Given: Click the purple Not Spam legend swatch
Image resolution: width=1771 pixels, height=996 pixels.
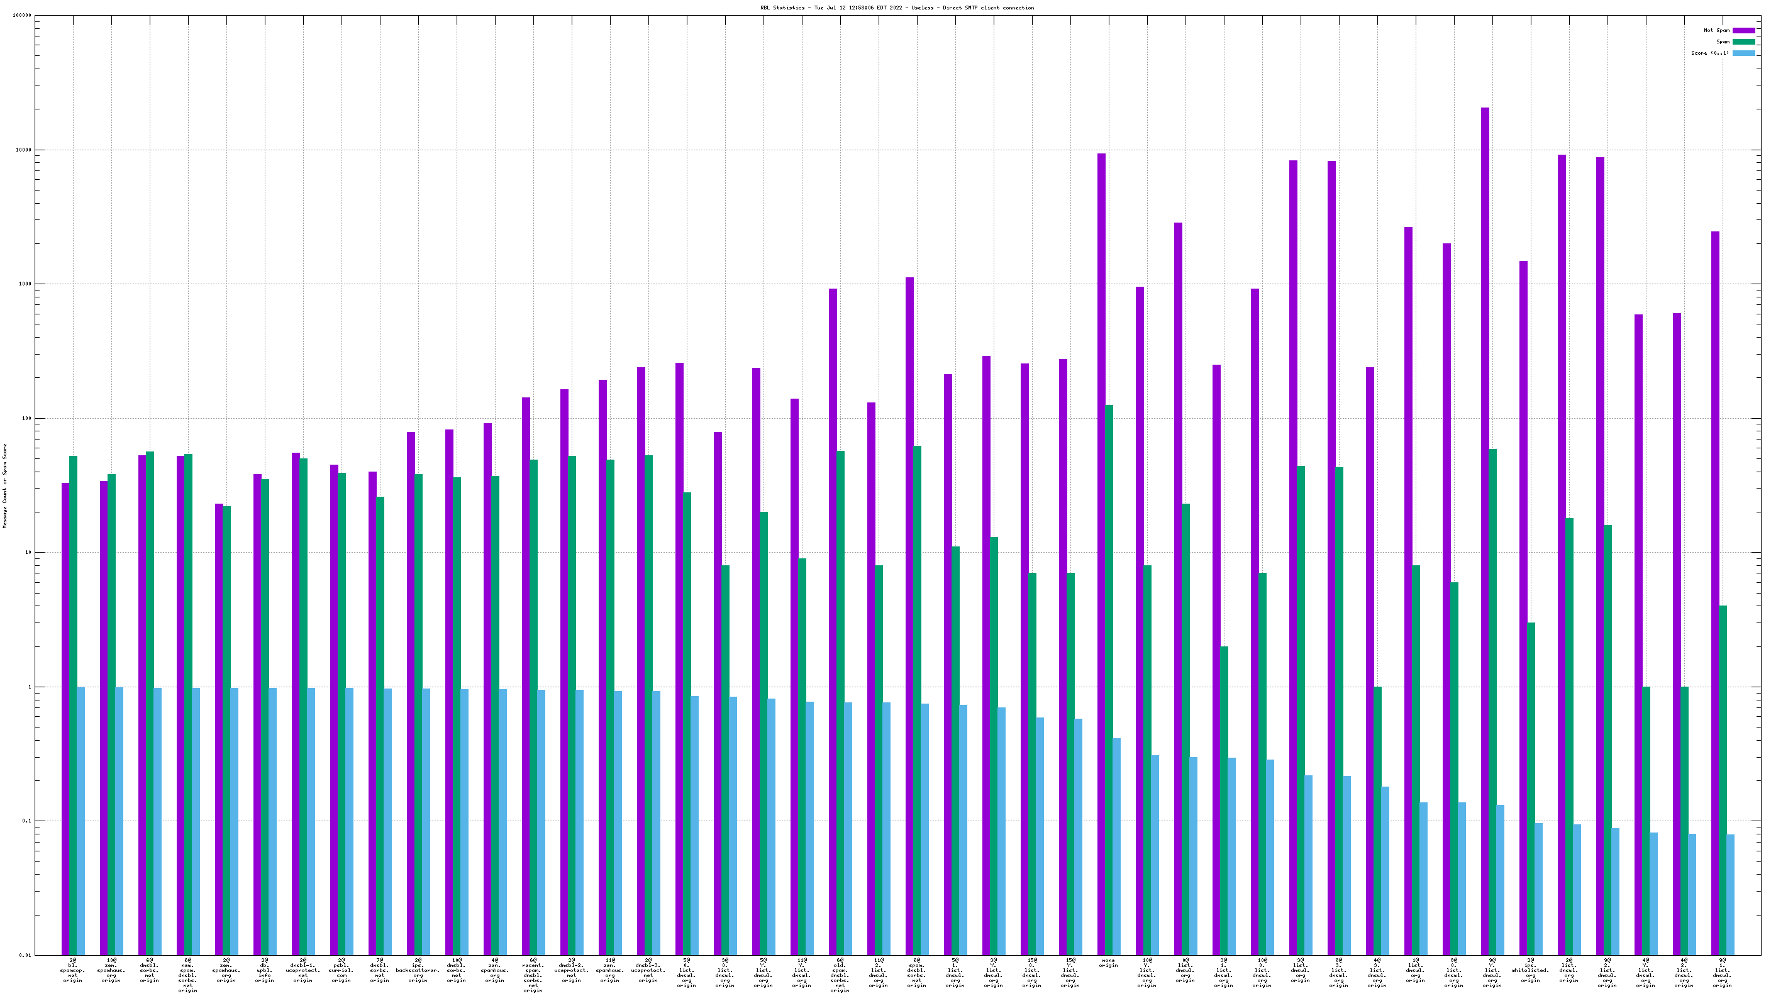Looking at the screenshot, I should [x=1743, y=30].
